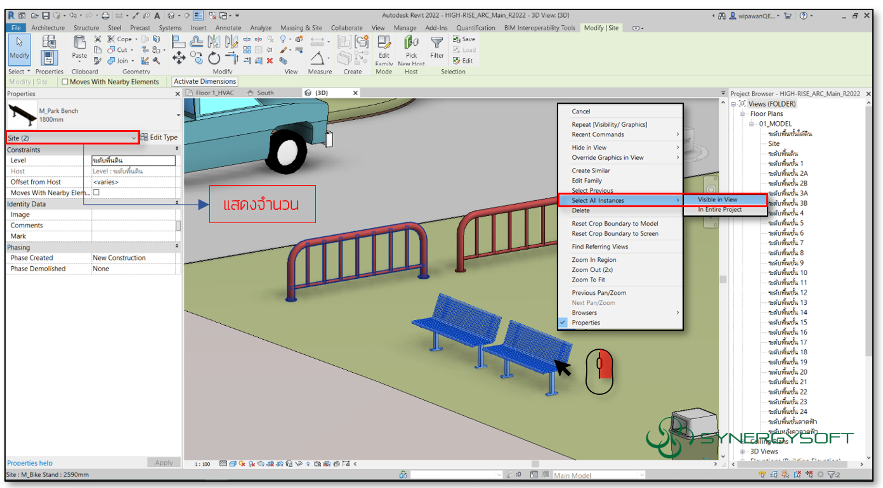Activate the Cope tool in Geometry panel
The height and width of the screenshot is (488, 883).
click(x=115, y=39)
